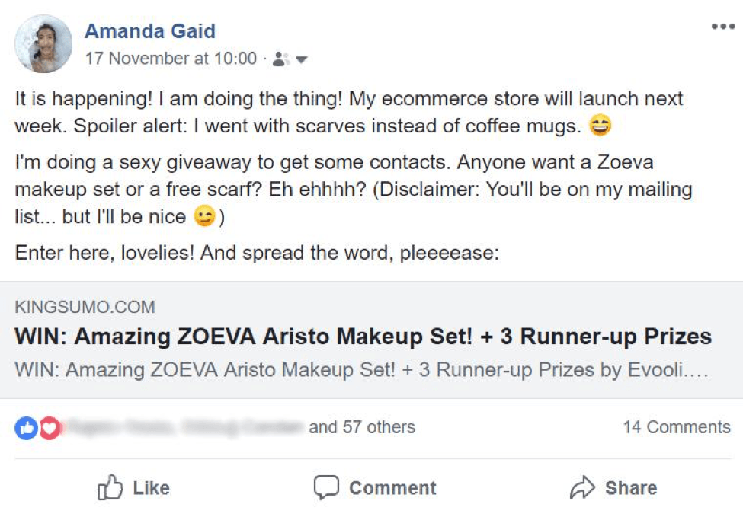Go to Amanda Gaid's profile name link
The width and height of the screenshot is (743, 517).
(150, 31)
